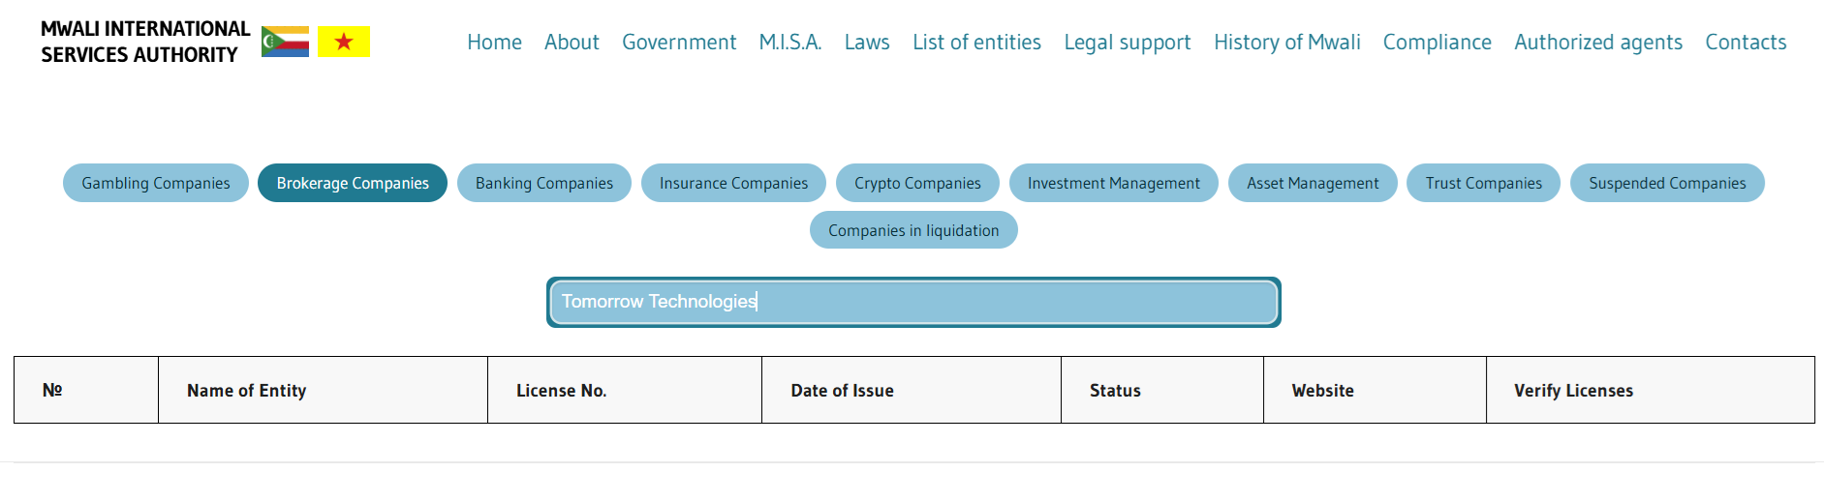Click the Name of Entity column header

(323, 390)
